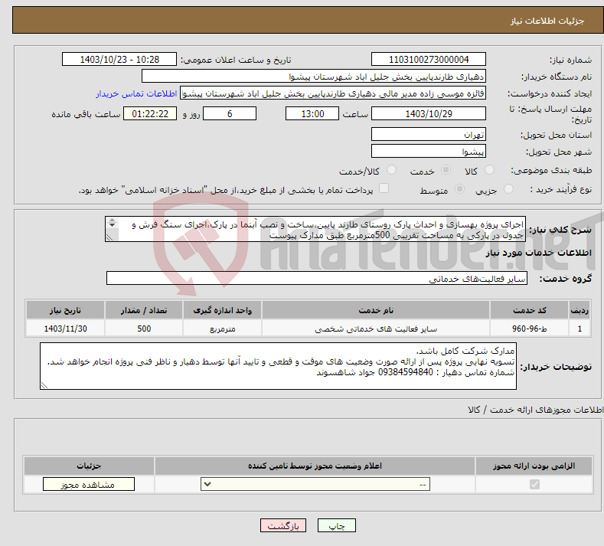
Task: Click the واحد اندازه گیری column header
Action: click(222, 310)
